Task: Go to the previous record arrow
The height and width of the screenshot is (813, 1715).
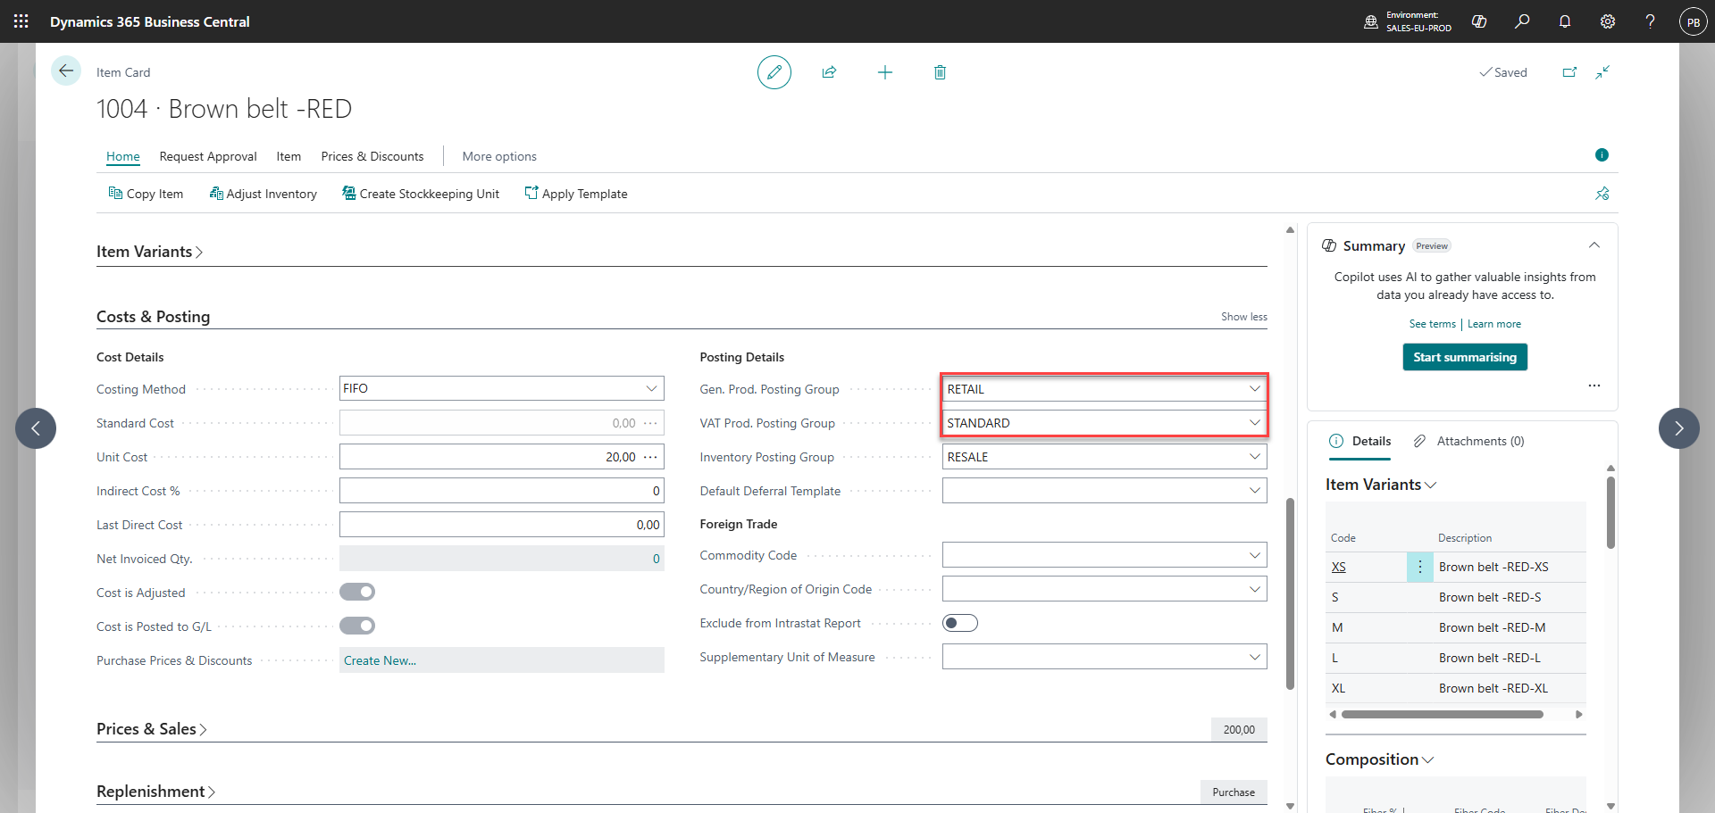Action: [36, 428]
